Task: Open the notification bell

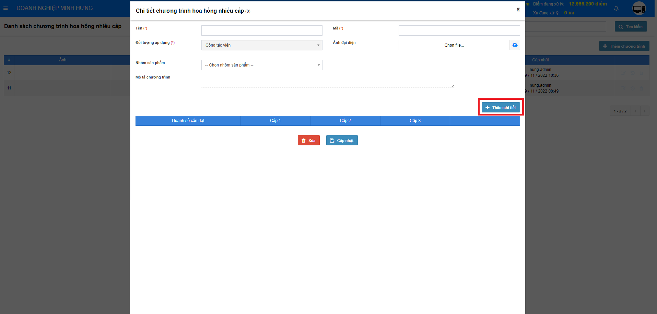Action: 616,8
